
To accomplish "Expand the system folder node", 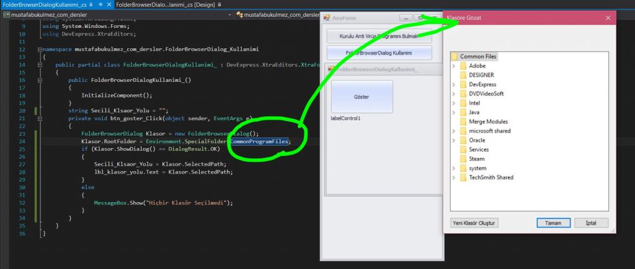I will pyautogui.click(x=453, y=168).
